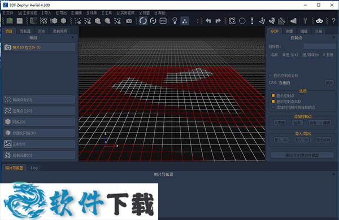The height and width of the screenshot is (220, 339).
Task: Open the target combo box in GCP panel
Action: 320,46
